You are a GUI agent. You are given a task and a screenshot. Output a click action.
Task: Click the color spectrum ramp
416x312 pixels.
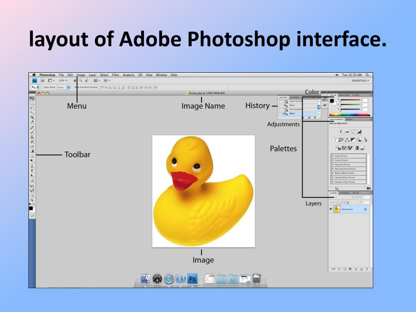coord(350,115)
